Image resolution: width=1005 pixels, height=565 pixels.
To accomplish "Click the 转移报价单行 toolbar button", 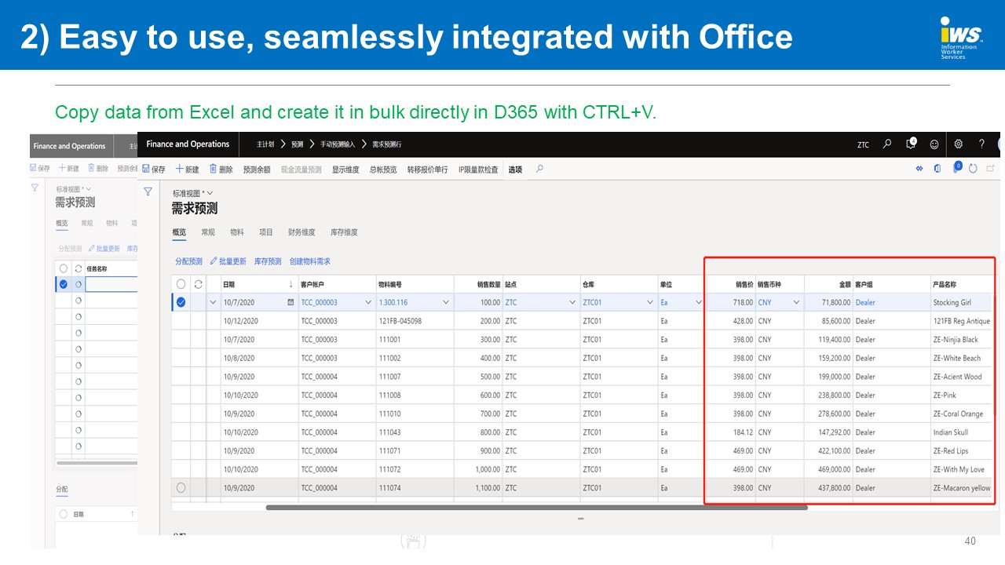I will (428, 169).
